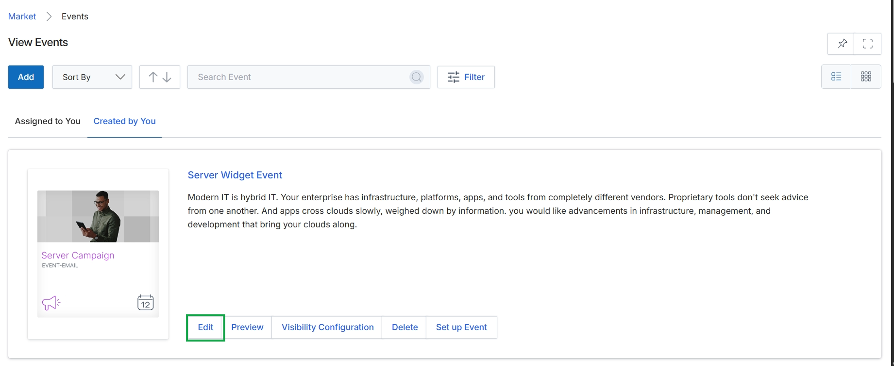Click the pin icon button
The height and width of the screenshot is (366, 894).
(841, 44)
